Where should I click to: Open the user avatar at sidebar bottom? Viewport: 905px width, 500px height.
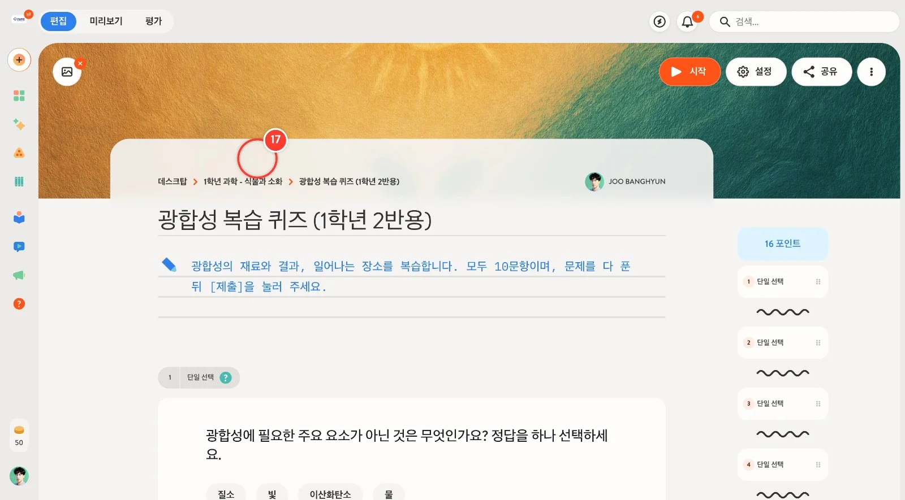click(x=19, y=476)
